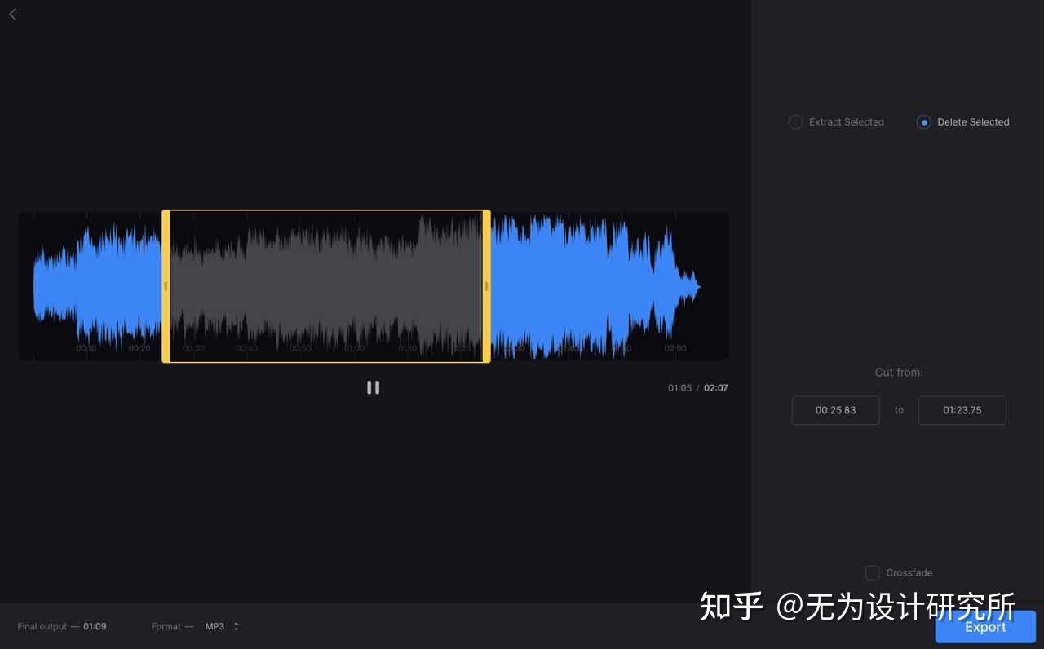This screenshot has height=649, width=1044.
Task: Click the Delete Selected radio icon
Action: (x=923, y=121)
